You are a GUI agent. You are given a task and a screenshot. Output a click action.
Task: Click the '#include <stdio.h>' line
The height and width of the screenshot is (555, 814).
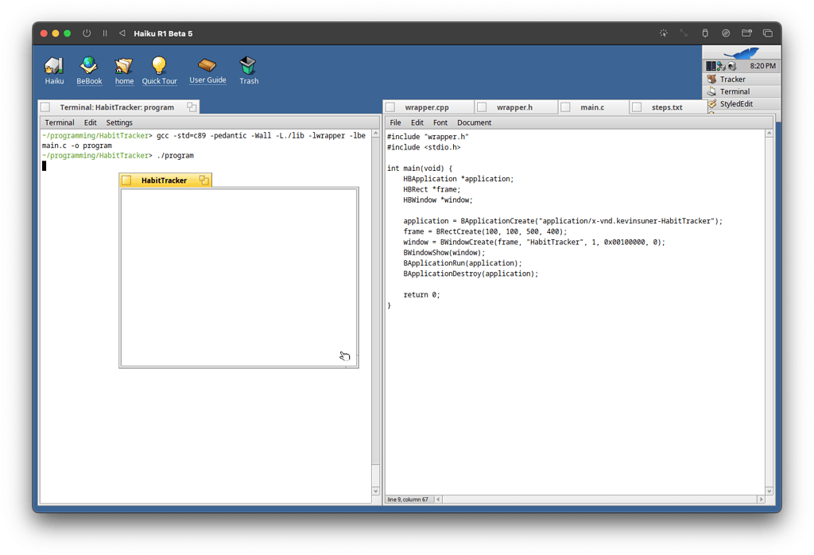(x=424, y=147)
